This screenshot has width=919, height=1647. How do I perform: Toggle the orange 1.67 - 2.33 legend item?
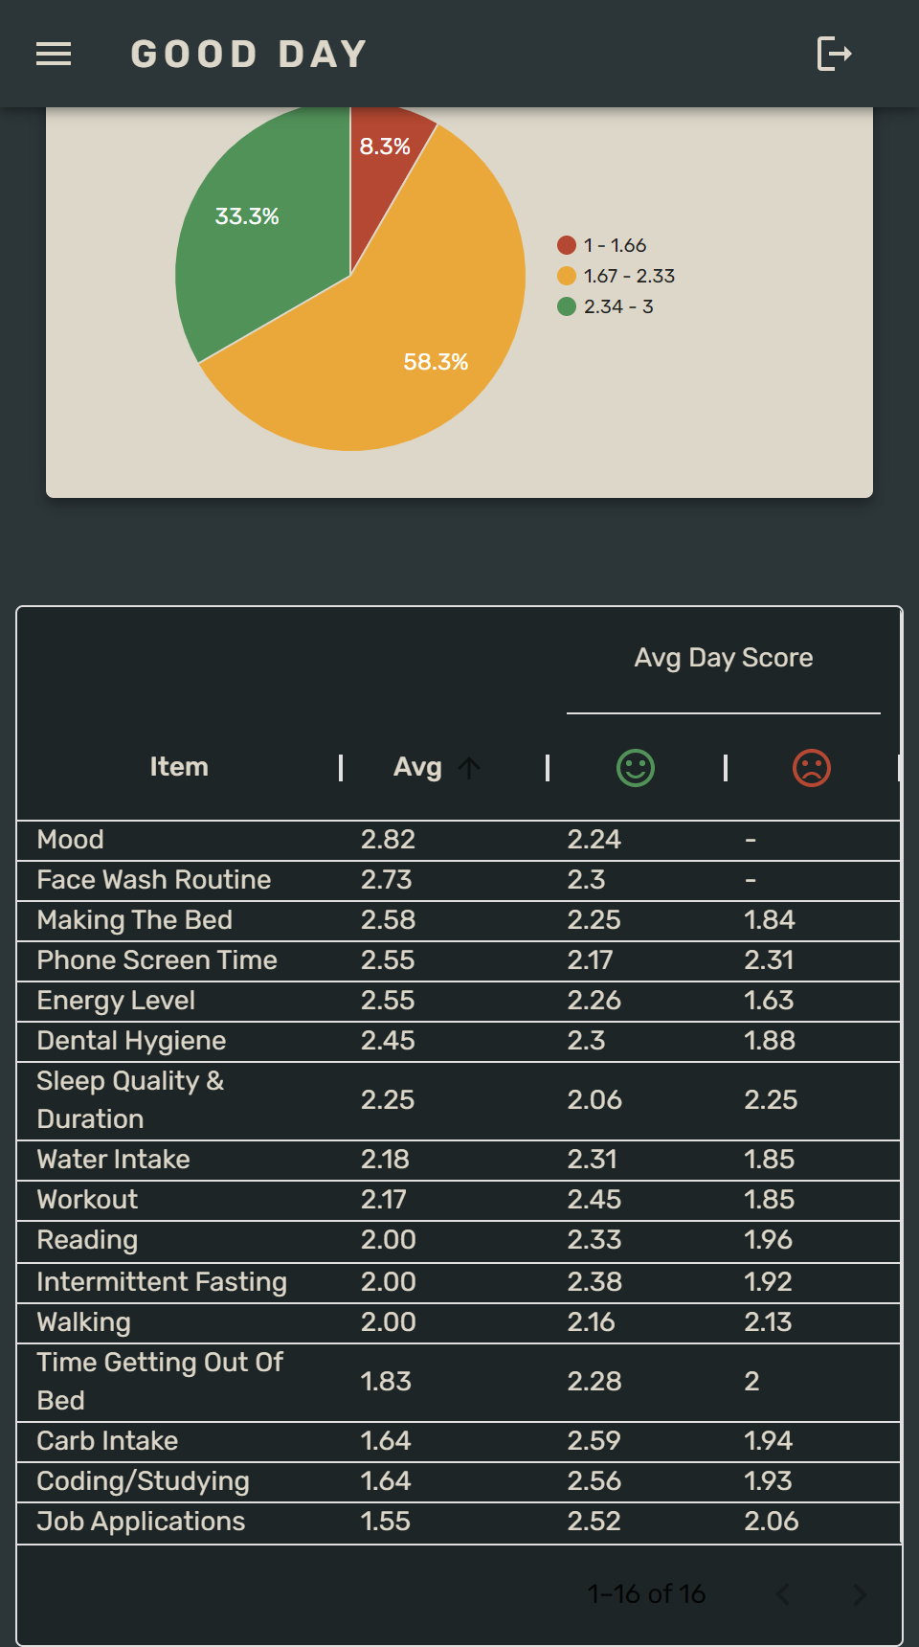point(616,276)
